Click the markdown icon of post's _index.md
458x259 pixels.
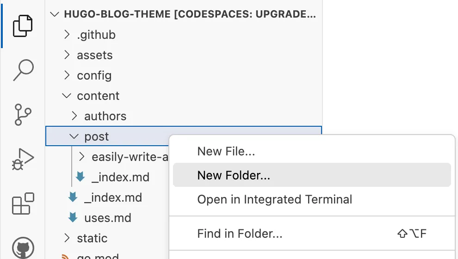(x=80, y=177)
